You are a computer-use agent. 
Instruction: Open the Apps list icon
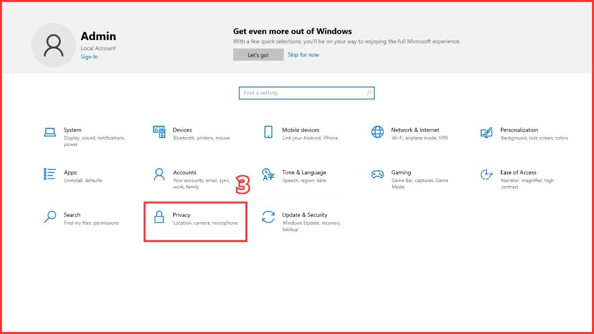pos(49,174)
